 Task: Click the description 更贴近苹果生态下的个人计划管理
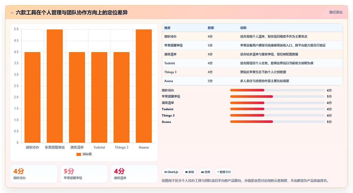tap(263, 72)
